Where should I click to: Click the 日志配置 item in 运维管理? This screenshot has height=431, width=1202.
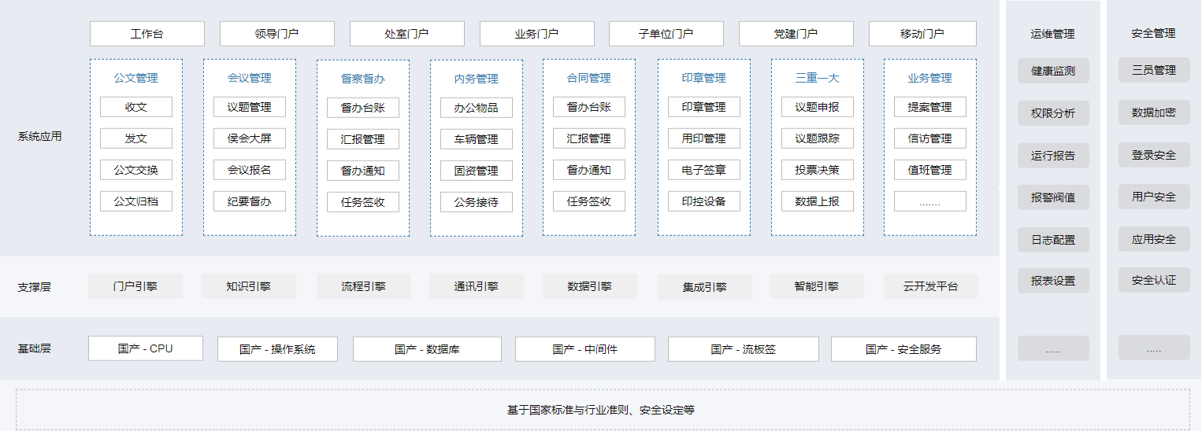point(1052,240)
